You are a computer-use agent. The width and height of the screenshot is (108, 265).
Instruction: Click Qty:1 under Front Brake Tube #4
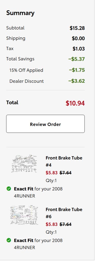(x=51, y=181)
